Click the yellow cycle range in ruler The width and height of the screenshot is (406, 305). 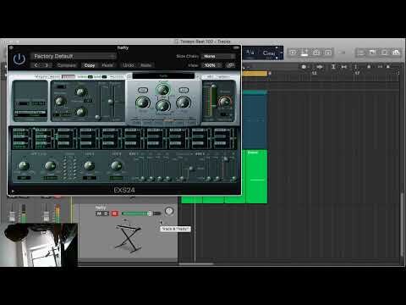(255, 74)
